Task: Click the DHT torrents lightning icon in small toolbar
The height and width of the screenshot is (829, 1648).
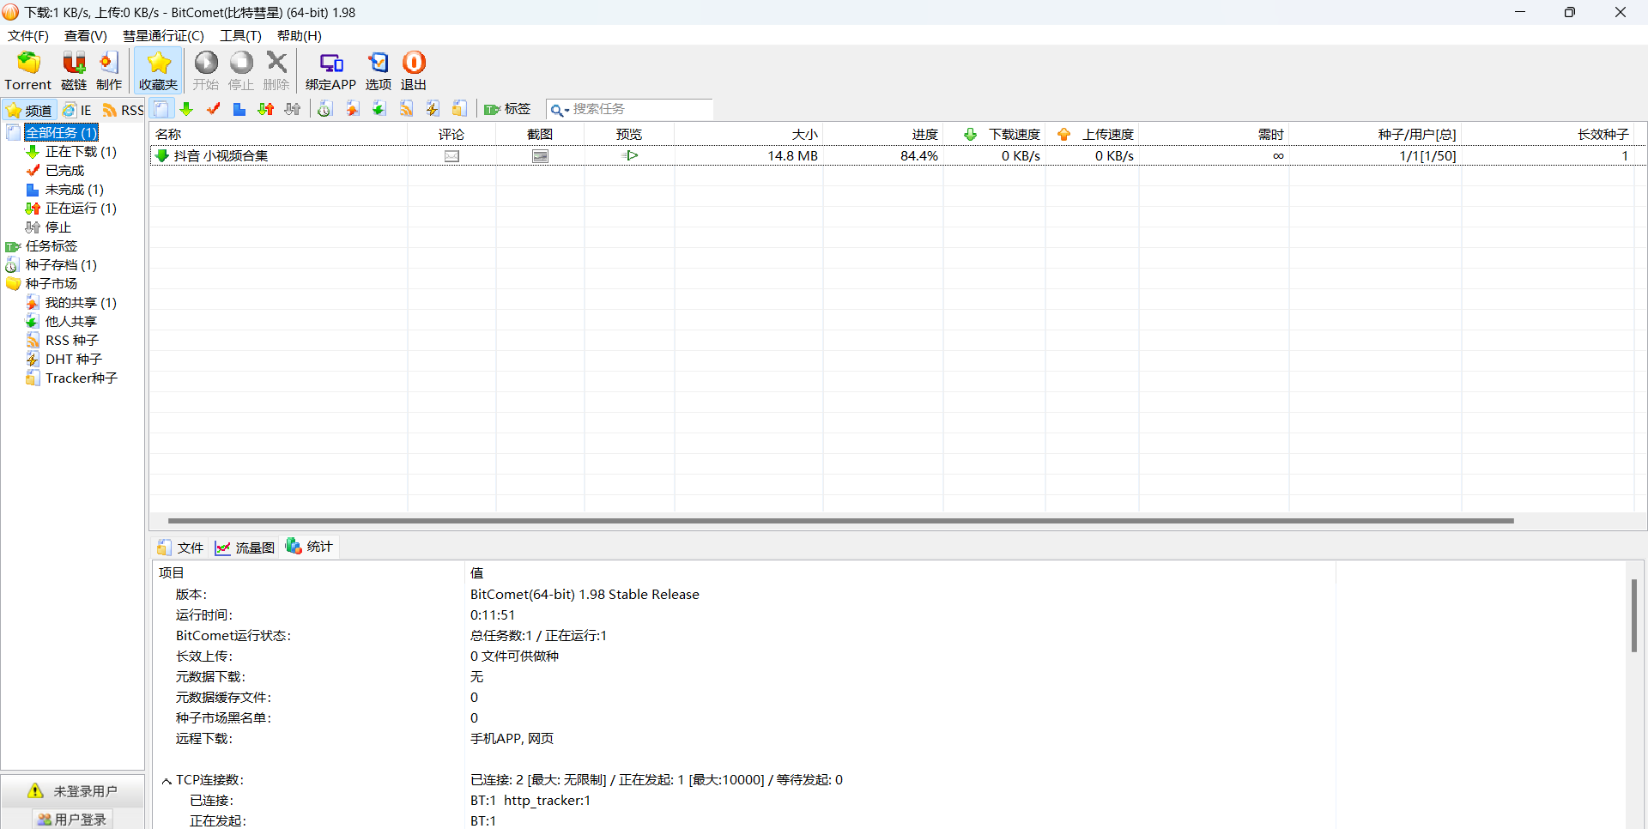Action: click(x=433, y=109)
